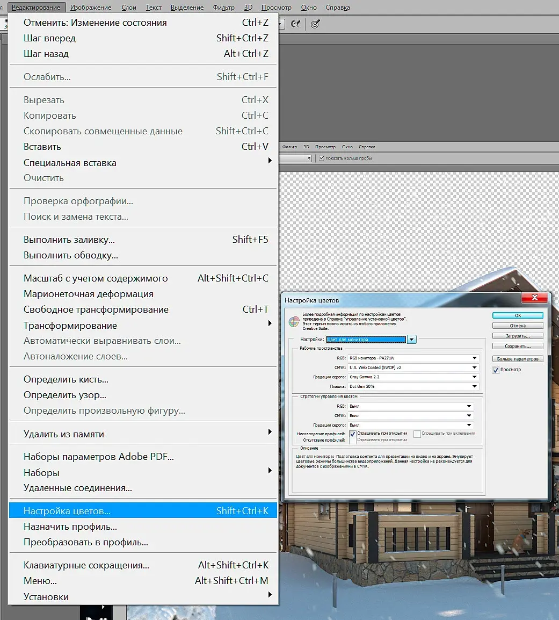This screenshot has width=559, height=620.
Task: Toggle Показать кольцо пробы checkbox
Action: pyautogui.click(x=322, y=158)
